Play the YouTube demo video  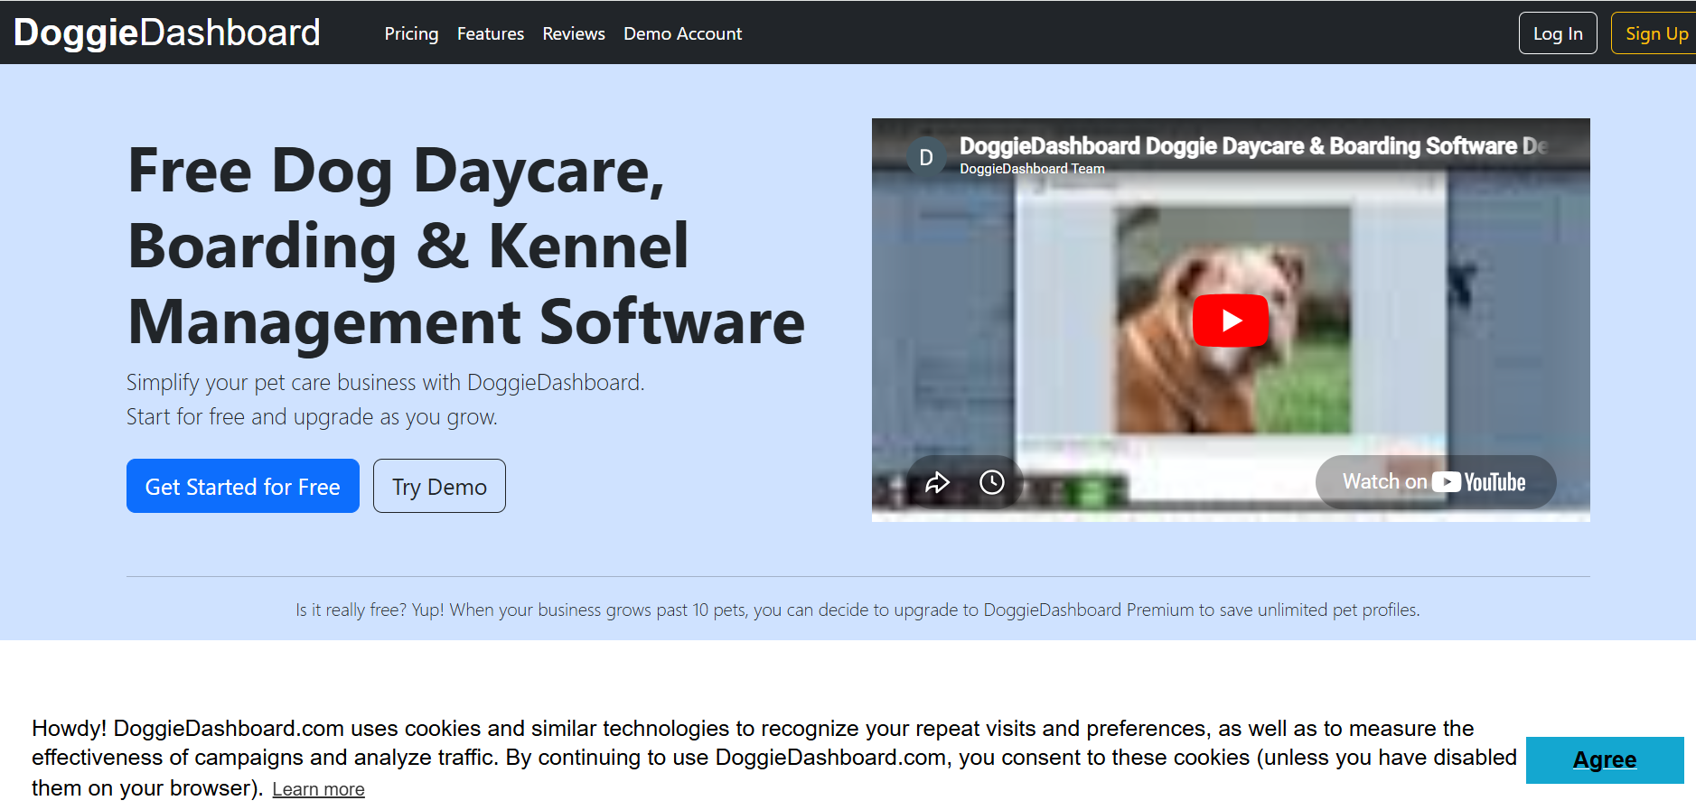(x=1230, y=321)
